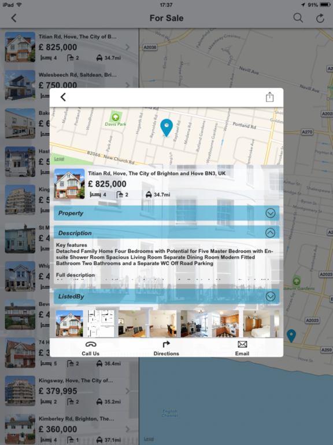
Task: Tap the Kingsway listing photo thumbnail
Action: click(20, 391)
